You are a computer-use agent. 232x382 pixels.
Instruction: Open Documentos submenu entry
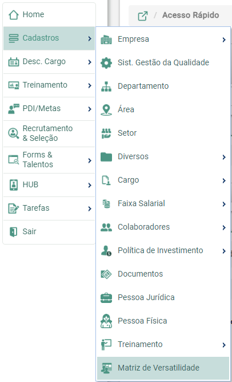pos(141,274)
